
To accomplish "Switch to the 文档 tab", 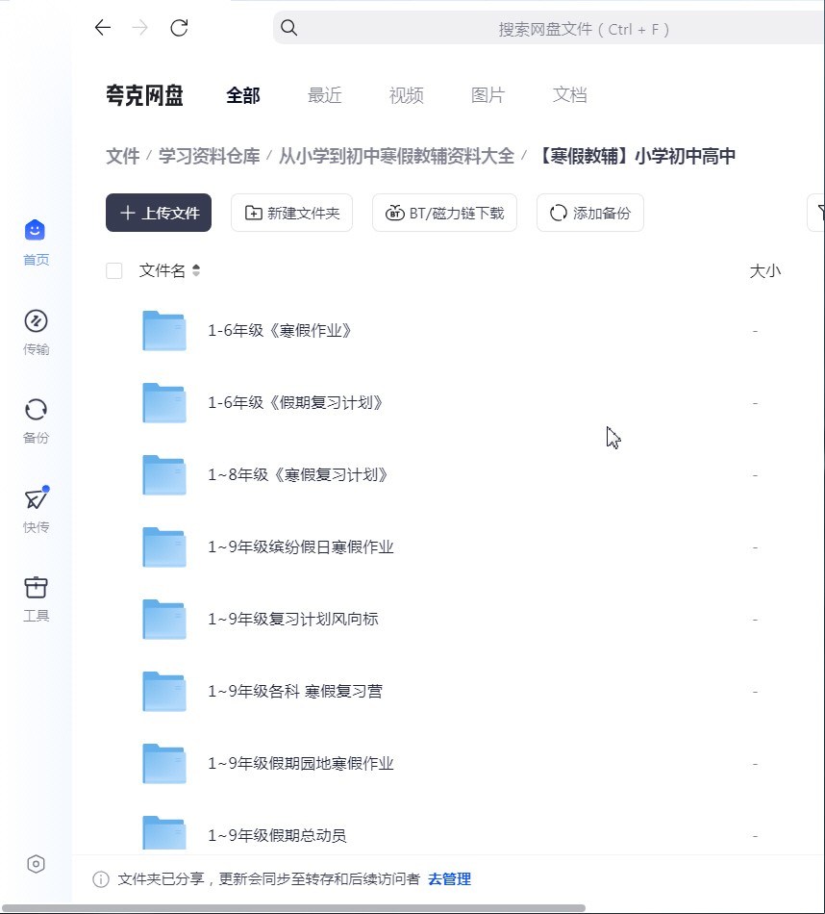I will point(570,95).
